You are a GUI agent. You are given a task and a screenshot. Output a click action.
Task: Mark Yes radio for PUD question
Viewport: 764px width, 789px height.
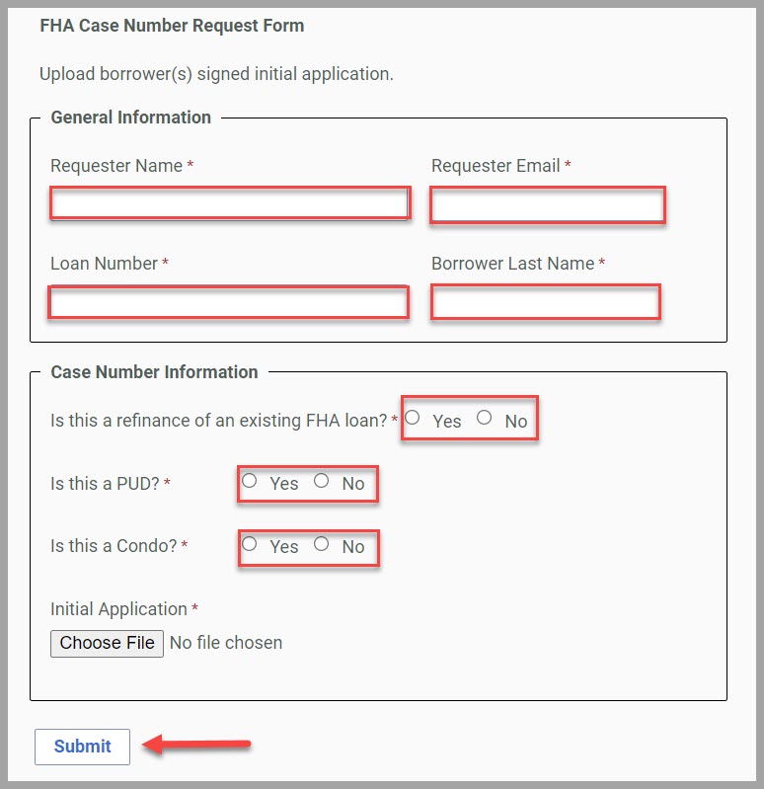point(250,481)
